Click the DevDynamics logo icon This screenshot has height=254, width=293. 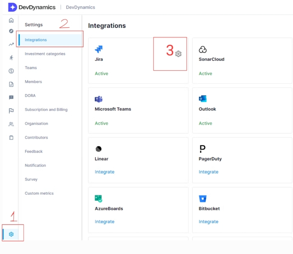tap(13, 7)
